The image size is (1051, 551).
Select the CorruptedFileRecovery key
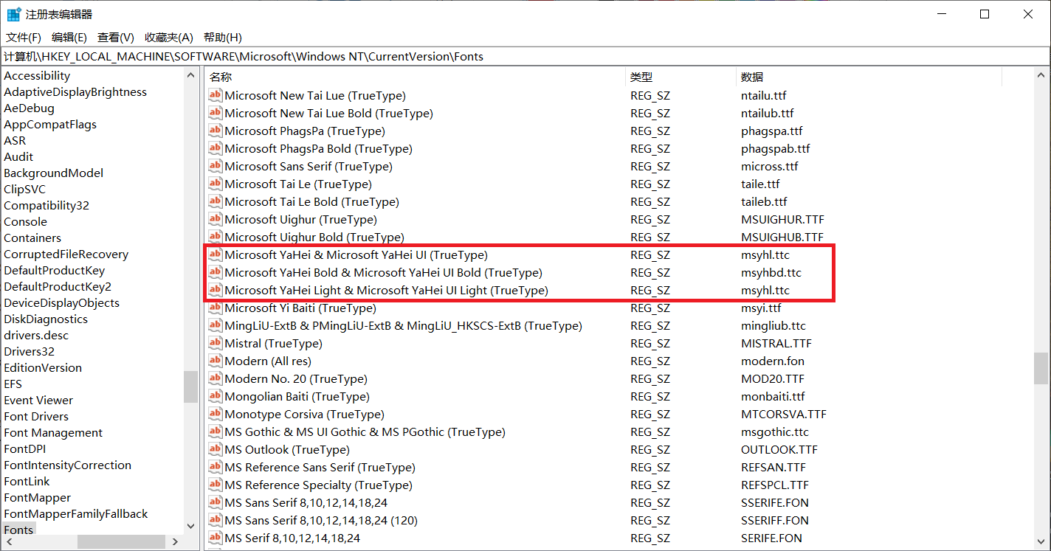pyautogui.click(x=66, y=254)
